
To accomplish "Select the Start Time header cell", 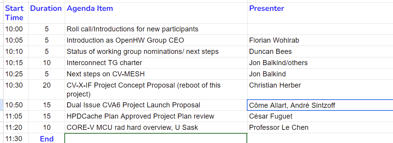I will coord(16,13).
